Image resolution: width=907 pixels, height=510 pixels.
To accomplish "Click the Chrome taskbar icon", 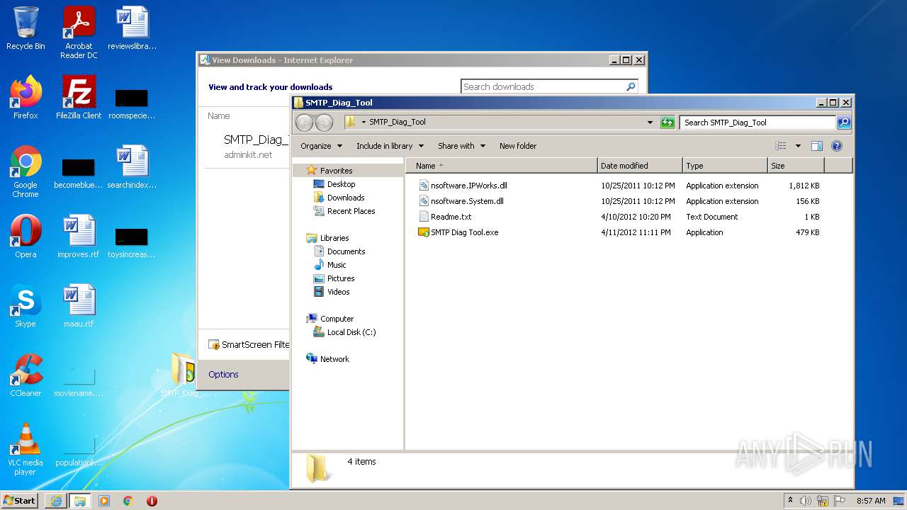I will coord(128,501).
